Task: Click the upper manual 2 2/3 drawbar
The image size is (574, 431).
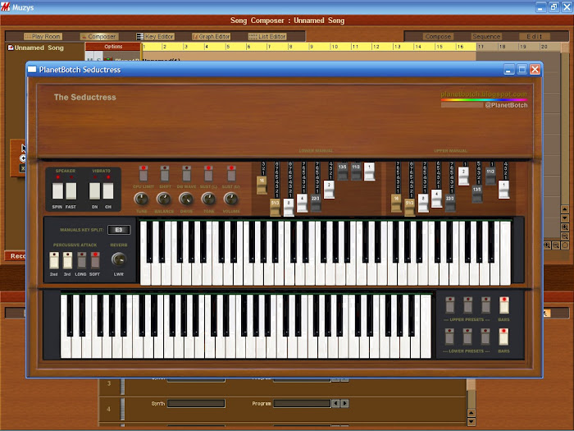Action: pos(450,203)
